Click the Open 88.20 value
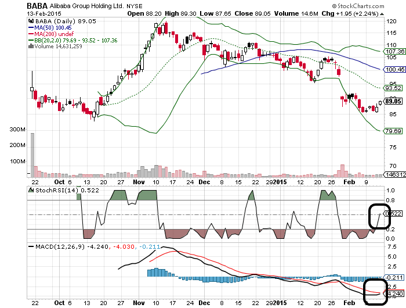The image size is (406, 308). tap(144, 13)
